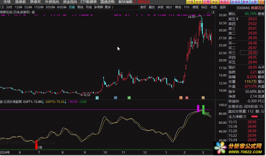This screenshot has width=266, height=156.
Task: Open the 资金流向 menu
Action: 70,2
